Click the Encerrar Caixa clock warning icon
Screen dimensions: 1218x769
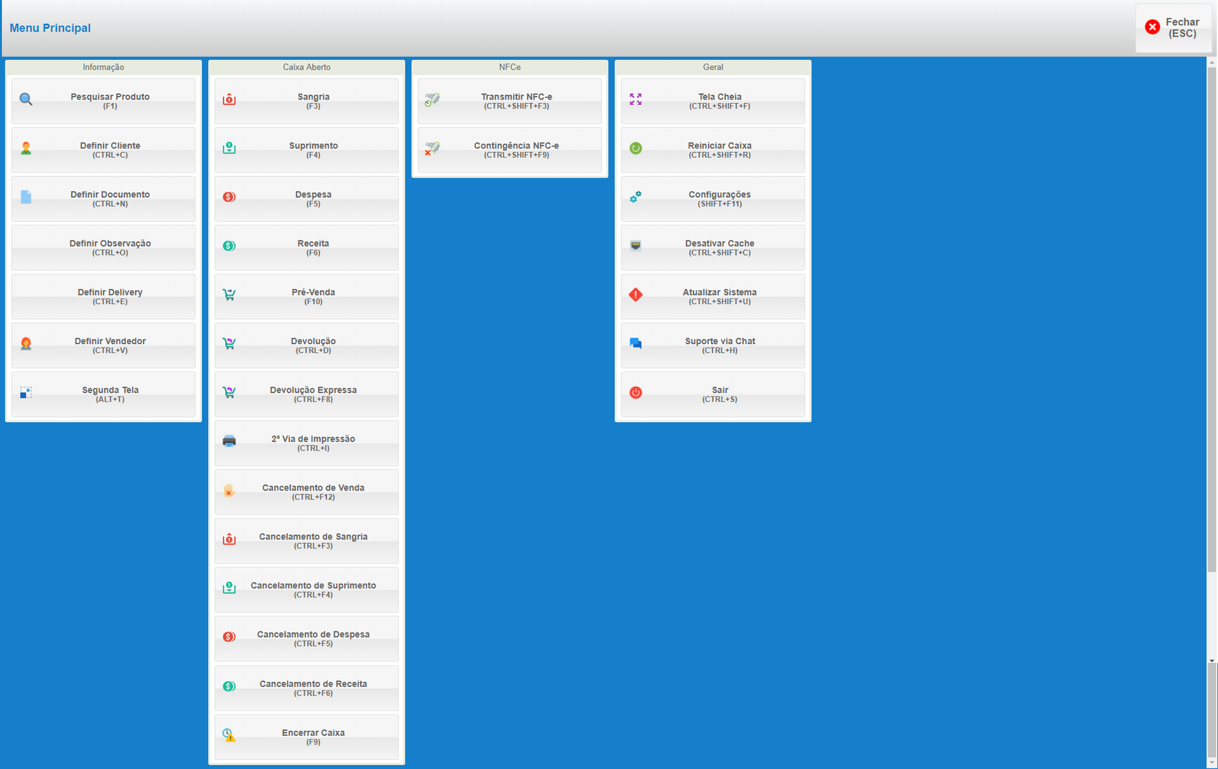[229, 735]
